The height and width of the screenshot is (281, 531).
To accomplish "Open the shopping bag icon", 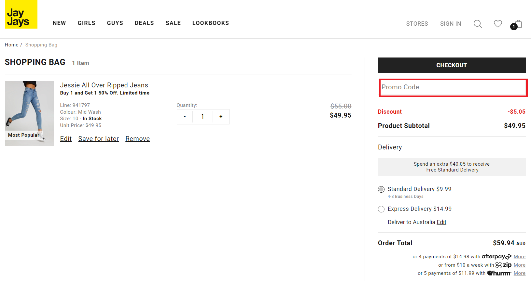I will click(x=517, y=24).
